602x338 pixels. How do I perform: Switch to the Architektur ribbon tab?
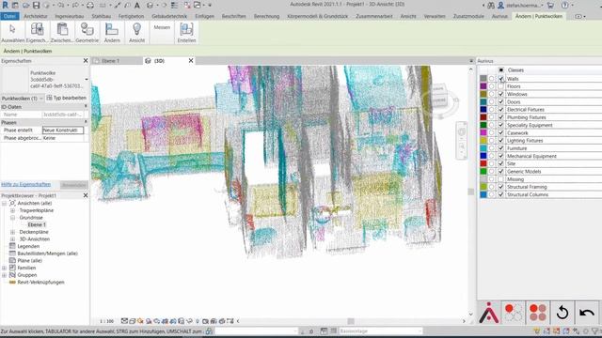[x=36, y=16]
